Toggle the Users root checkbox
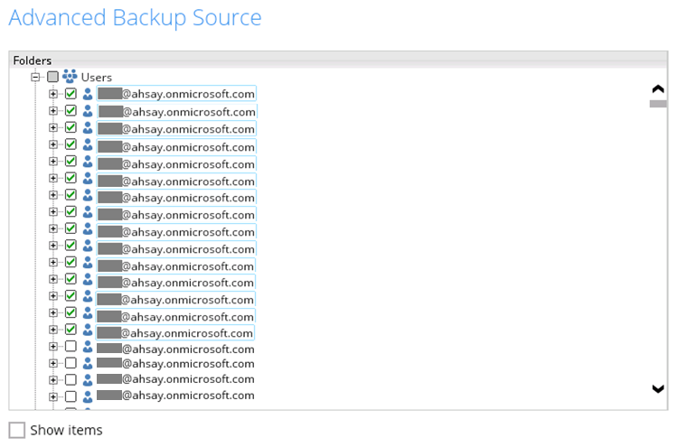Screen dimensions: 678x447 pos(52,77)
